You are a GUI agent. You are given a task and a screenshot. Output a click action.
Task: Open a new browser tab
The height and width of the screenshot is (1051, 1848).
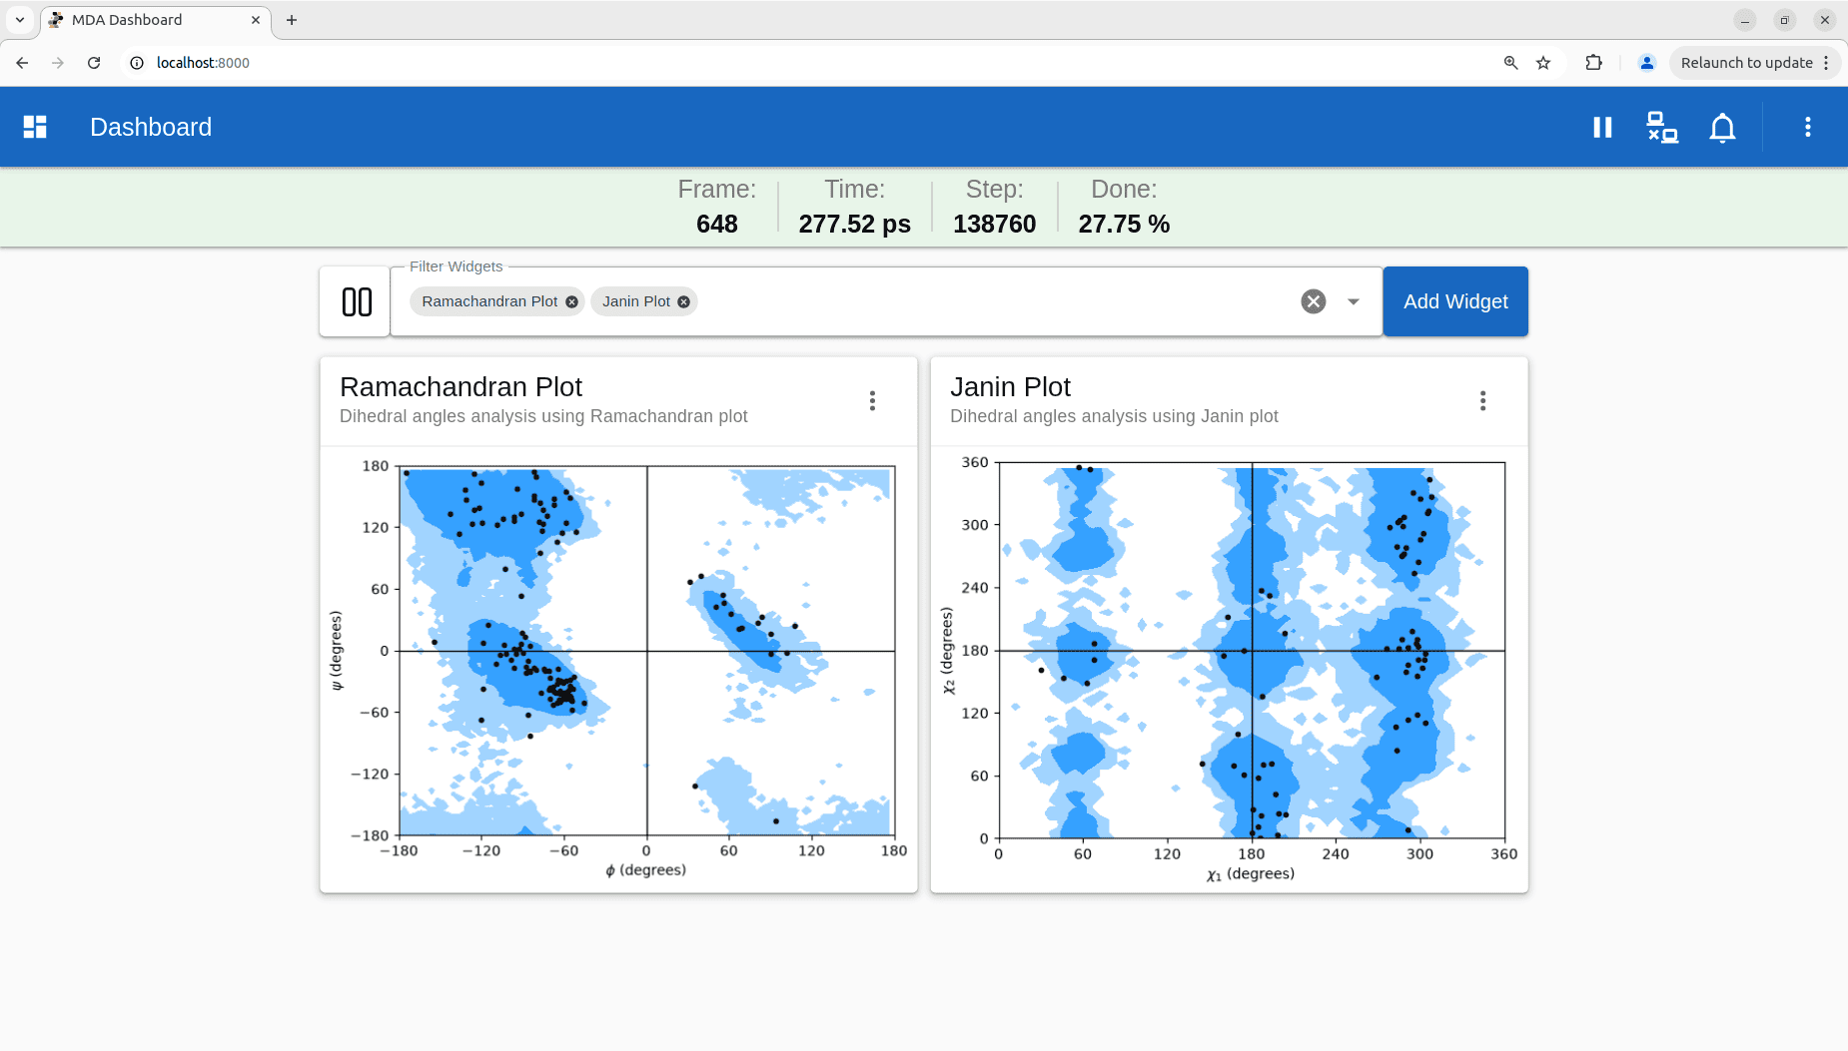292,20
